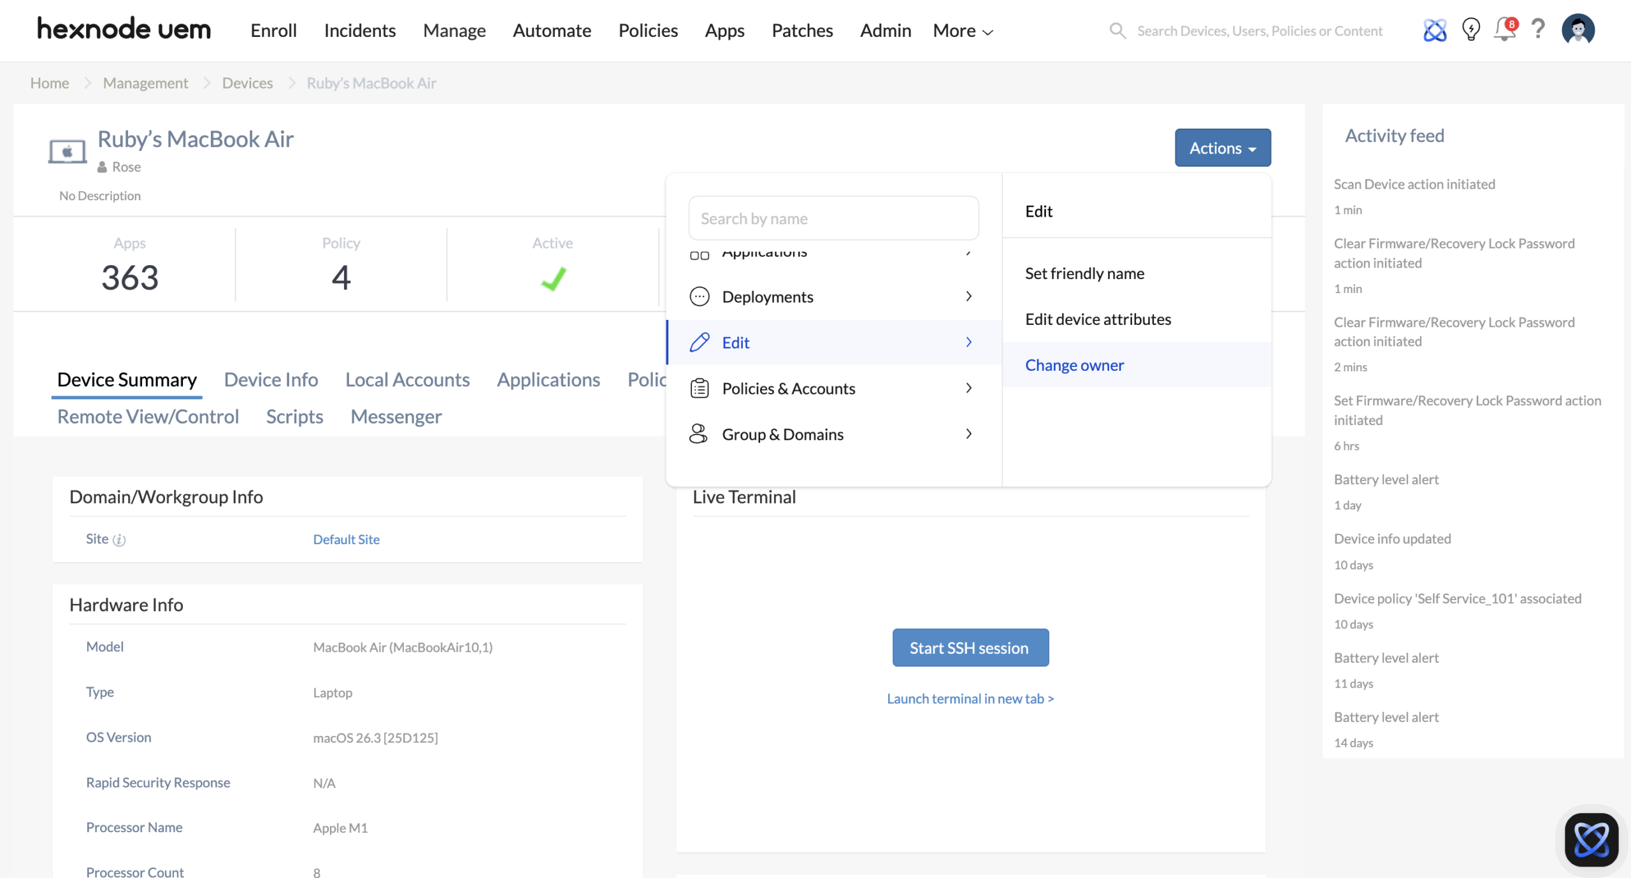1631x878 pixels.
Task: Select the Edit pencil icon in the actions menu
Action: [x=699, y=342]
